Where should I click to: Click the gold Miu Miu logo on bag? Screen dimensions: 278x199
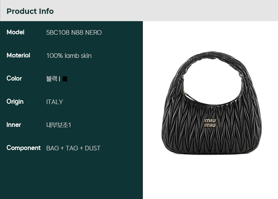pyautogui.click(x=210, y=123)
